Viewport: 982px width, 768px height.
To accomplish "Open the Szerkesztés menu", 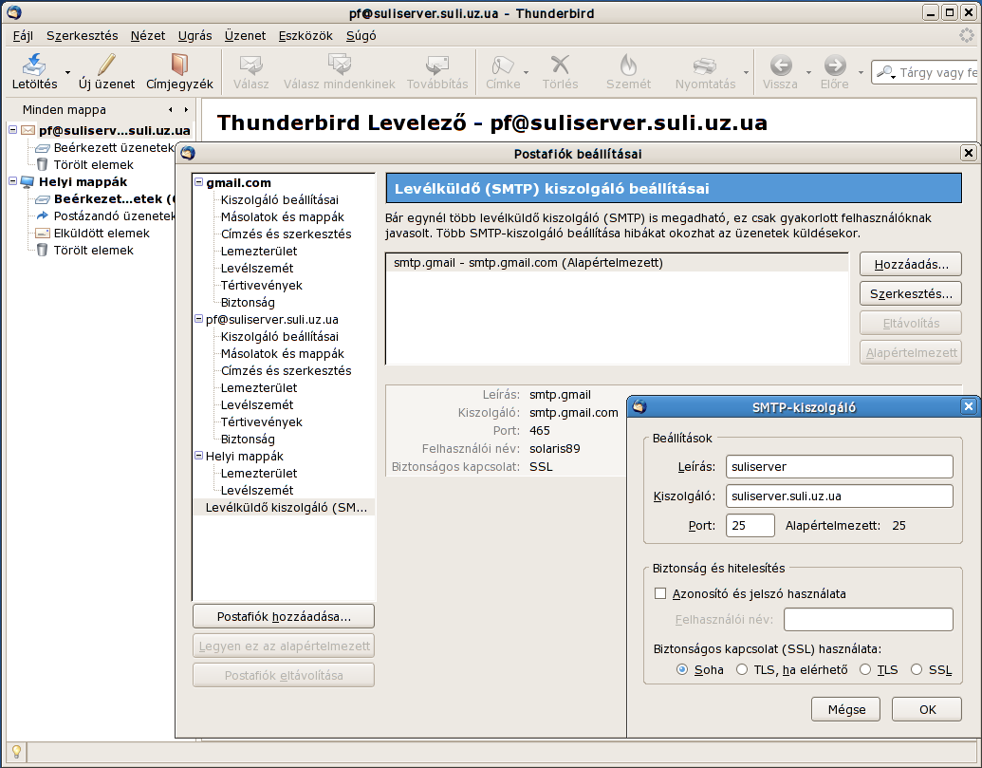I will coord(82,36).
